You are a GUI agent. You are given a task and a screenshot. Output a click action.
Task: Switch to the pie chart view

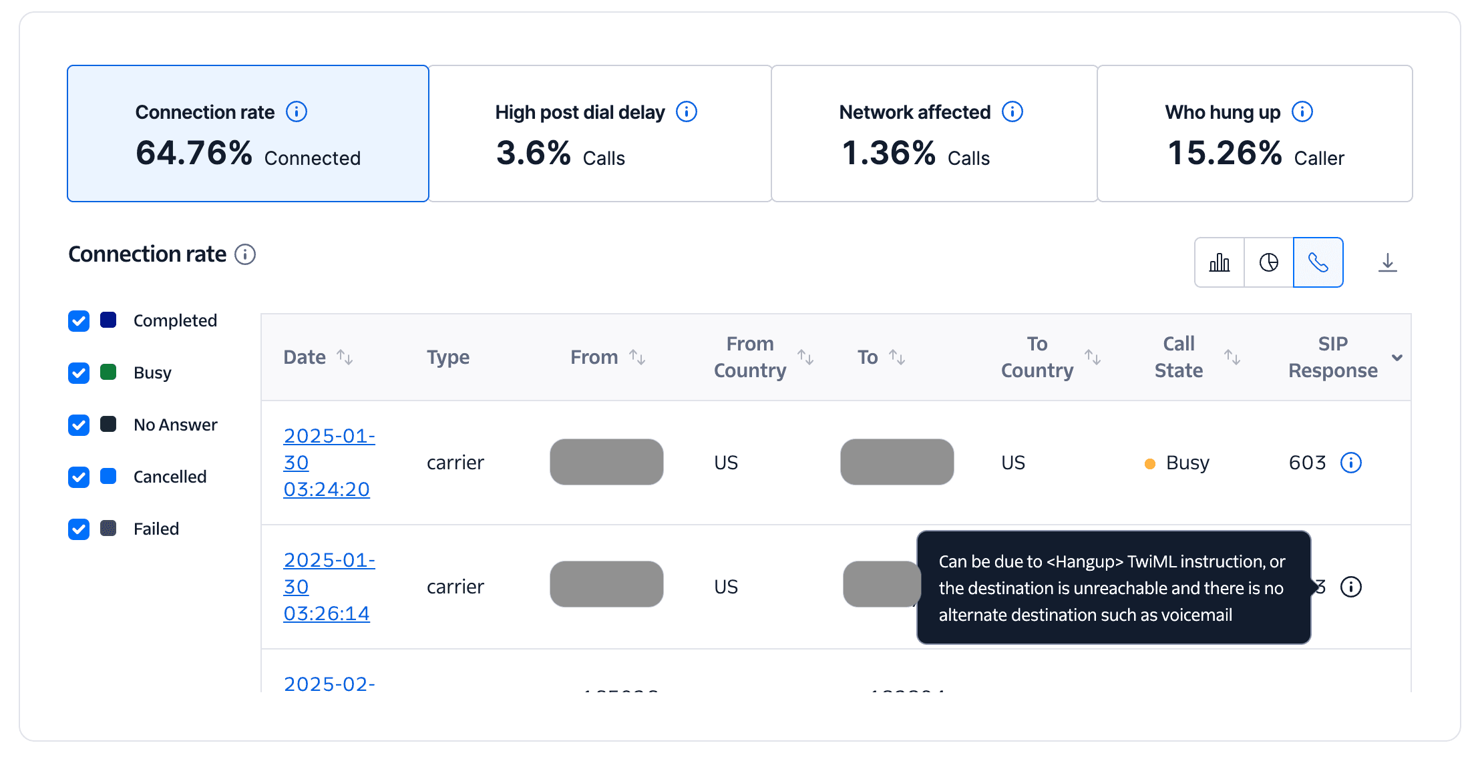point(1268,262)
